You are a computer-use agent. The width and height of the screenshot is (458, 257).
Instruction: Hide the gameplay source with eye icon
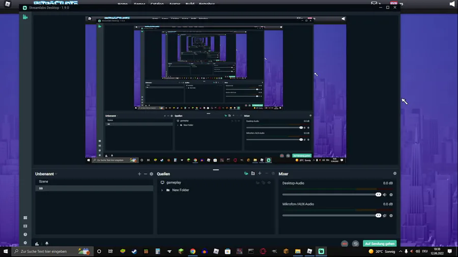point(269,183)
